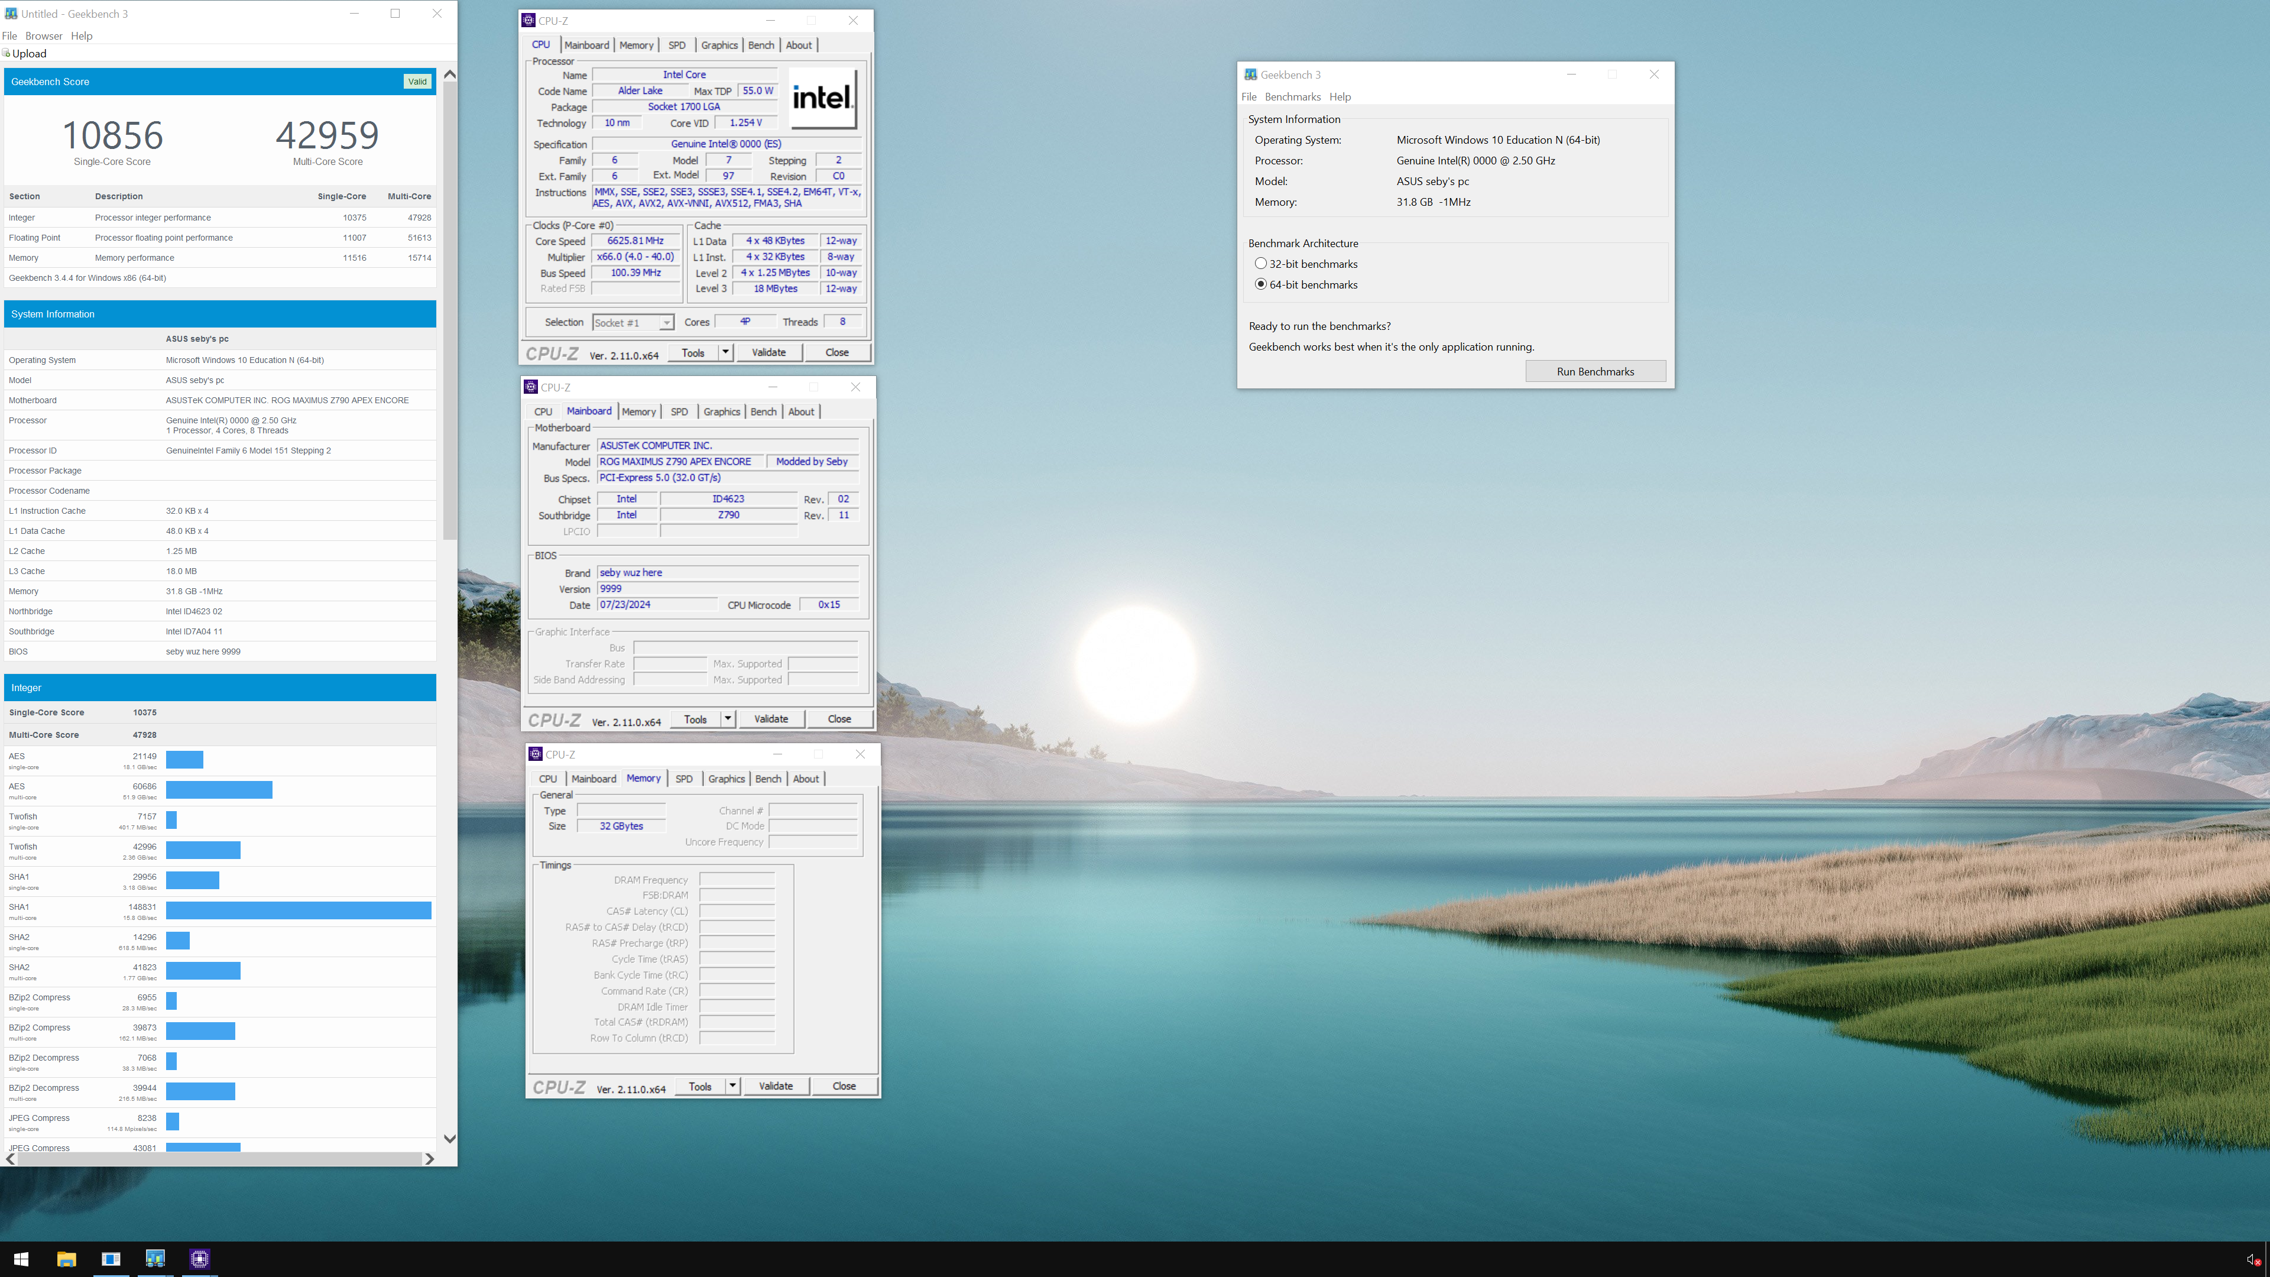Click the multi-core score 42959
Image resolution: width=2270 pixels, height=1277 pixels.
(x=327, y=136)
